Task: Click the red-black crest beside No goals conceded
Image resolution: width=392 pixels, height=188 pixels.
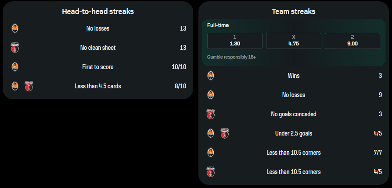Action: [211, 114]
